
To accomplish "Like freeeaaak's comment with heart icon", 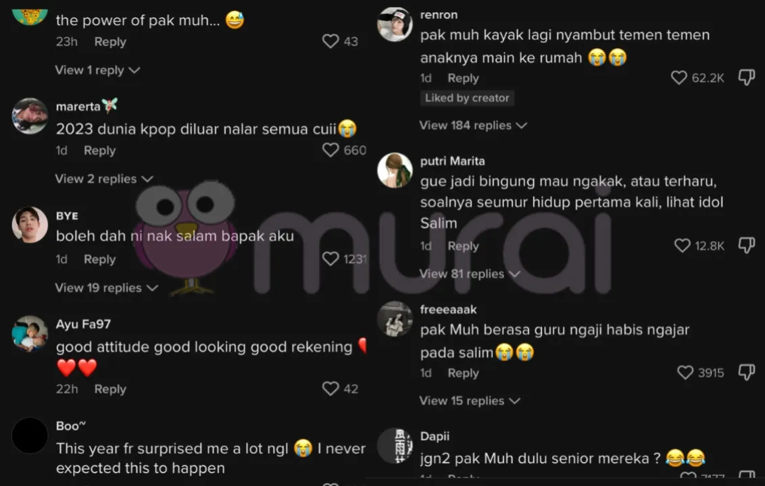I will [685, 373].
